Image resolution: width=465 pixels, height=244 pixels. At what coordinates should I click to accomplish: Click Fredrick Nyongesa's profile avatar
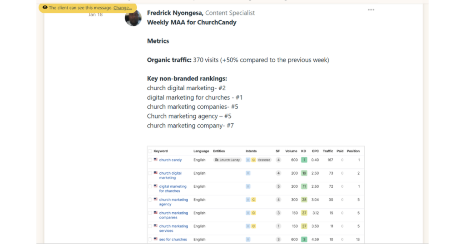click(133, 18)
